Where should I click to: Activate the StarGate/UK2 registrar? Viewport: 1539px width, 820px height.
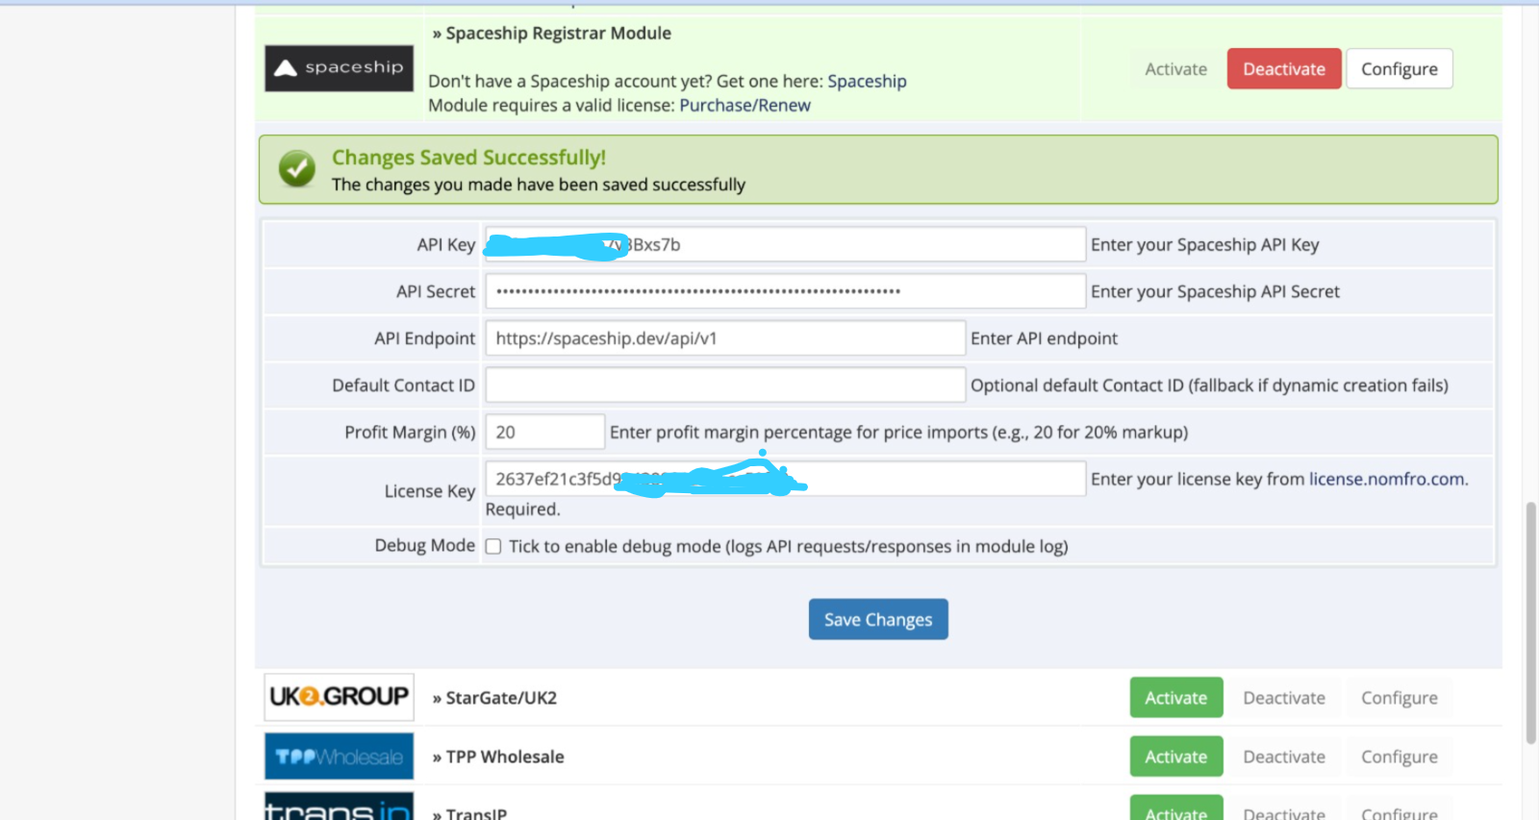[1175, 698]
